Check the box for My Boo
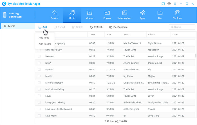This screenshot has width=197, height=125. tap(39, 70)
